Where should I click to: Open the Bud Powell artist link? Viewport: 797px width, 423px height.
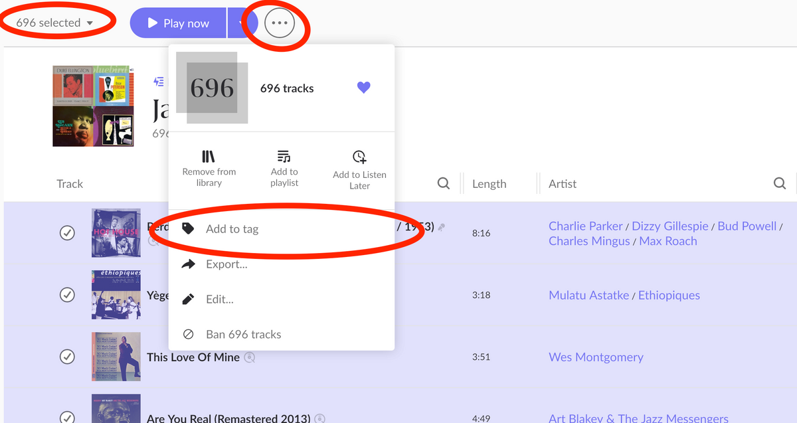[x=747, y=226]
